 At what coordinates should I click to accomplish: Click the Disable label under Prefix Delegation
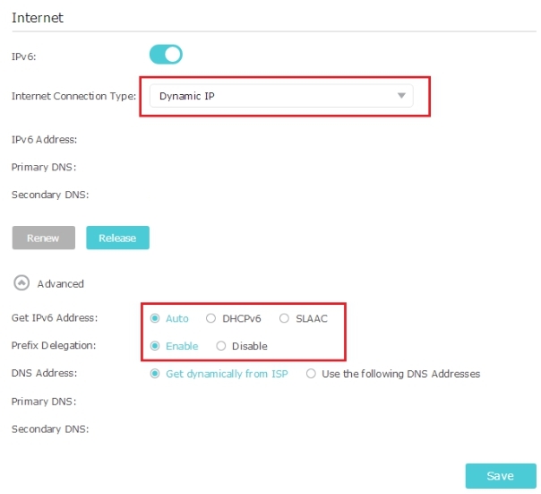(x=250, y=346)
